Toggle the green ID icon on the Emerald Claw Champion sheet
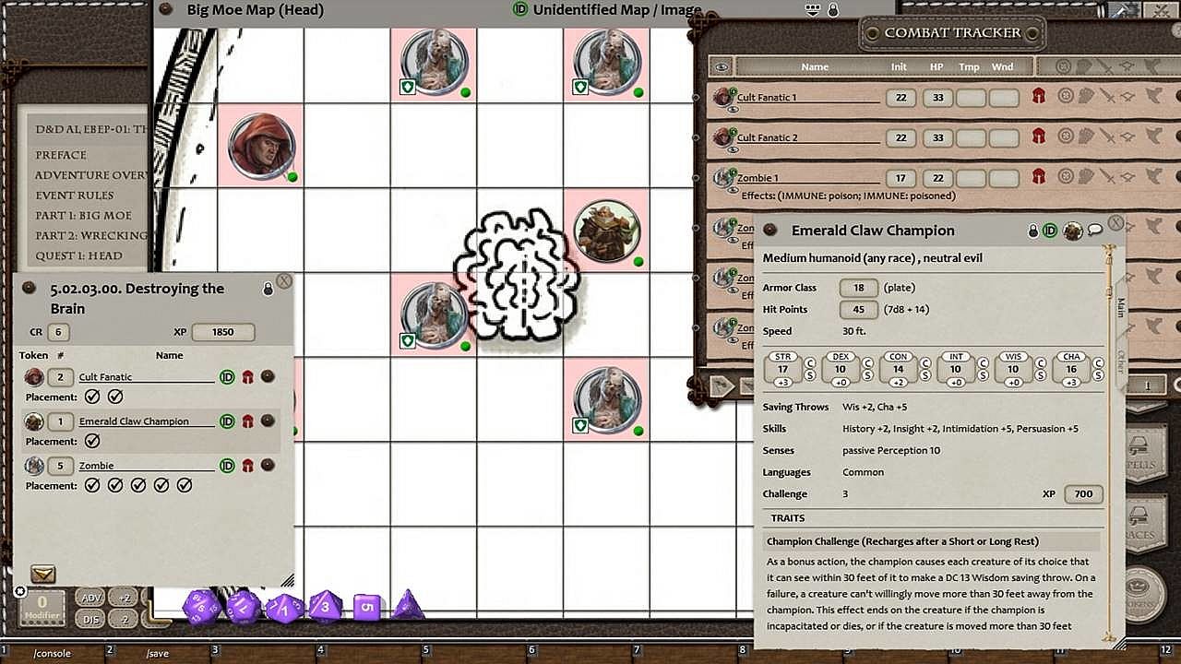1181x664 pixels. tap(1050, 231)
